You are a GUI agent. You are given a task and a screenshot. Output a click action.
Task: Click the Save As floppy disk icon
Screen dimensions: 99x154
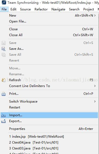[3, 49]
